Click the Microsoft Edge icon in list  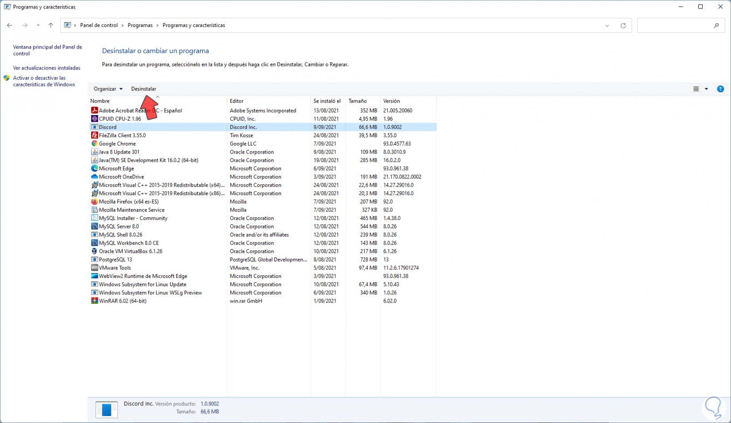click(x=94, y=169)
